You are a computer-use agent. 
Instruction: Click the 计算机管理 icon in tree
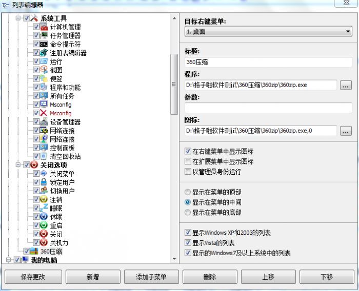tap(45, 27)
